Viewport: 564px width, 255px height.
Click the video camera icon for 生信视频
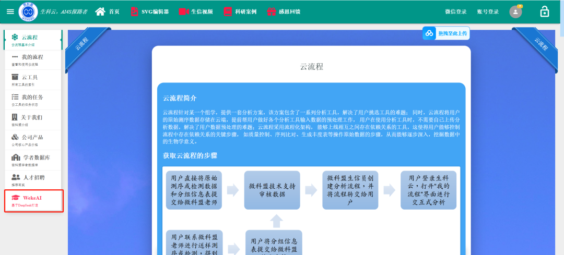pyautogui.click(x=184, y=11)
